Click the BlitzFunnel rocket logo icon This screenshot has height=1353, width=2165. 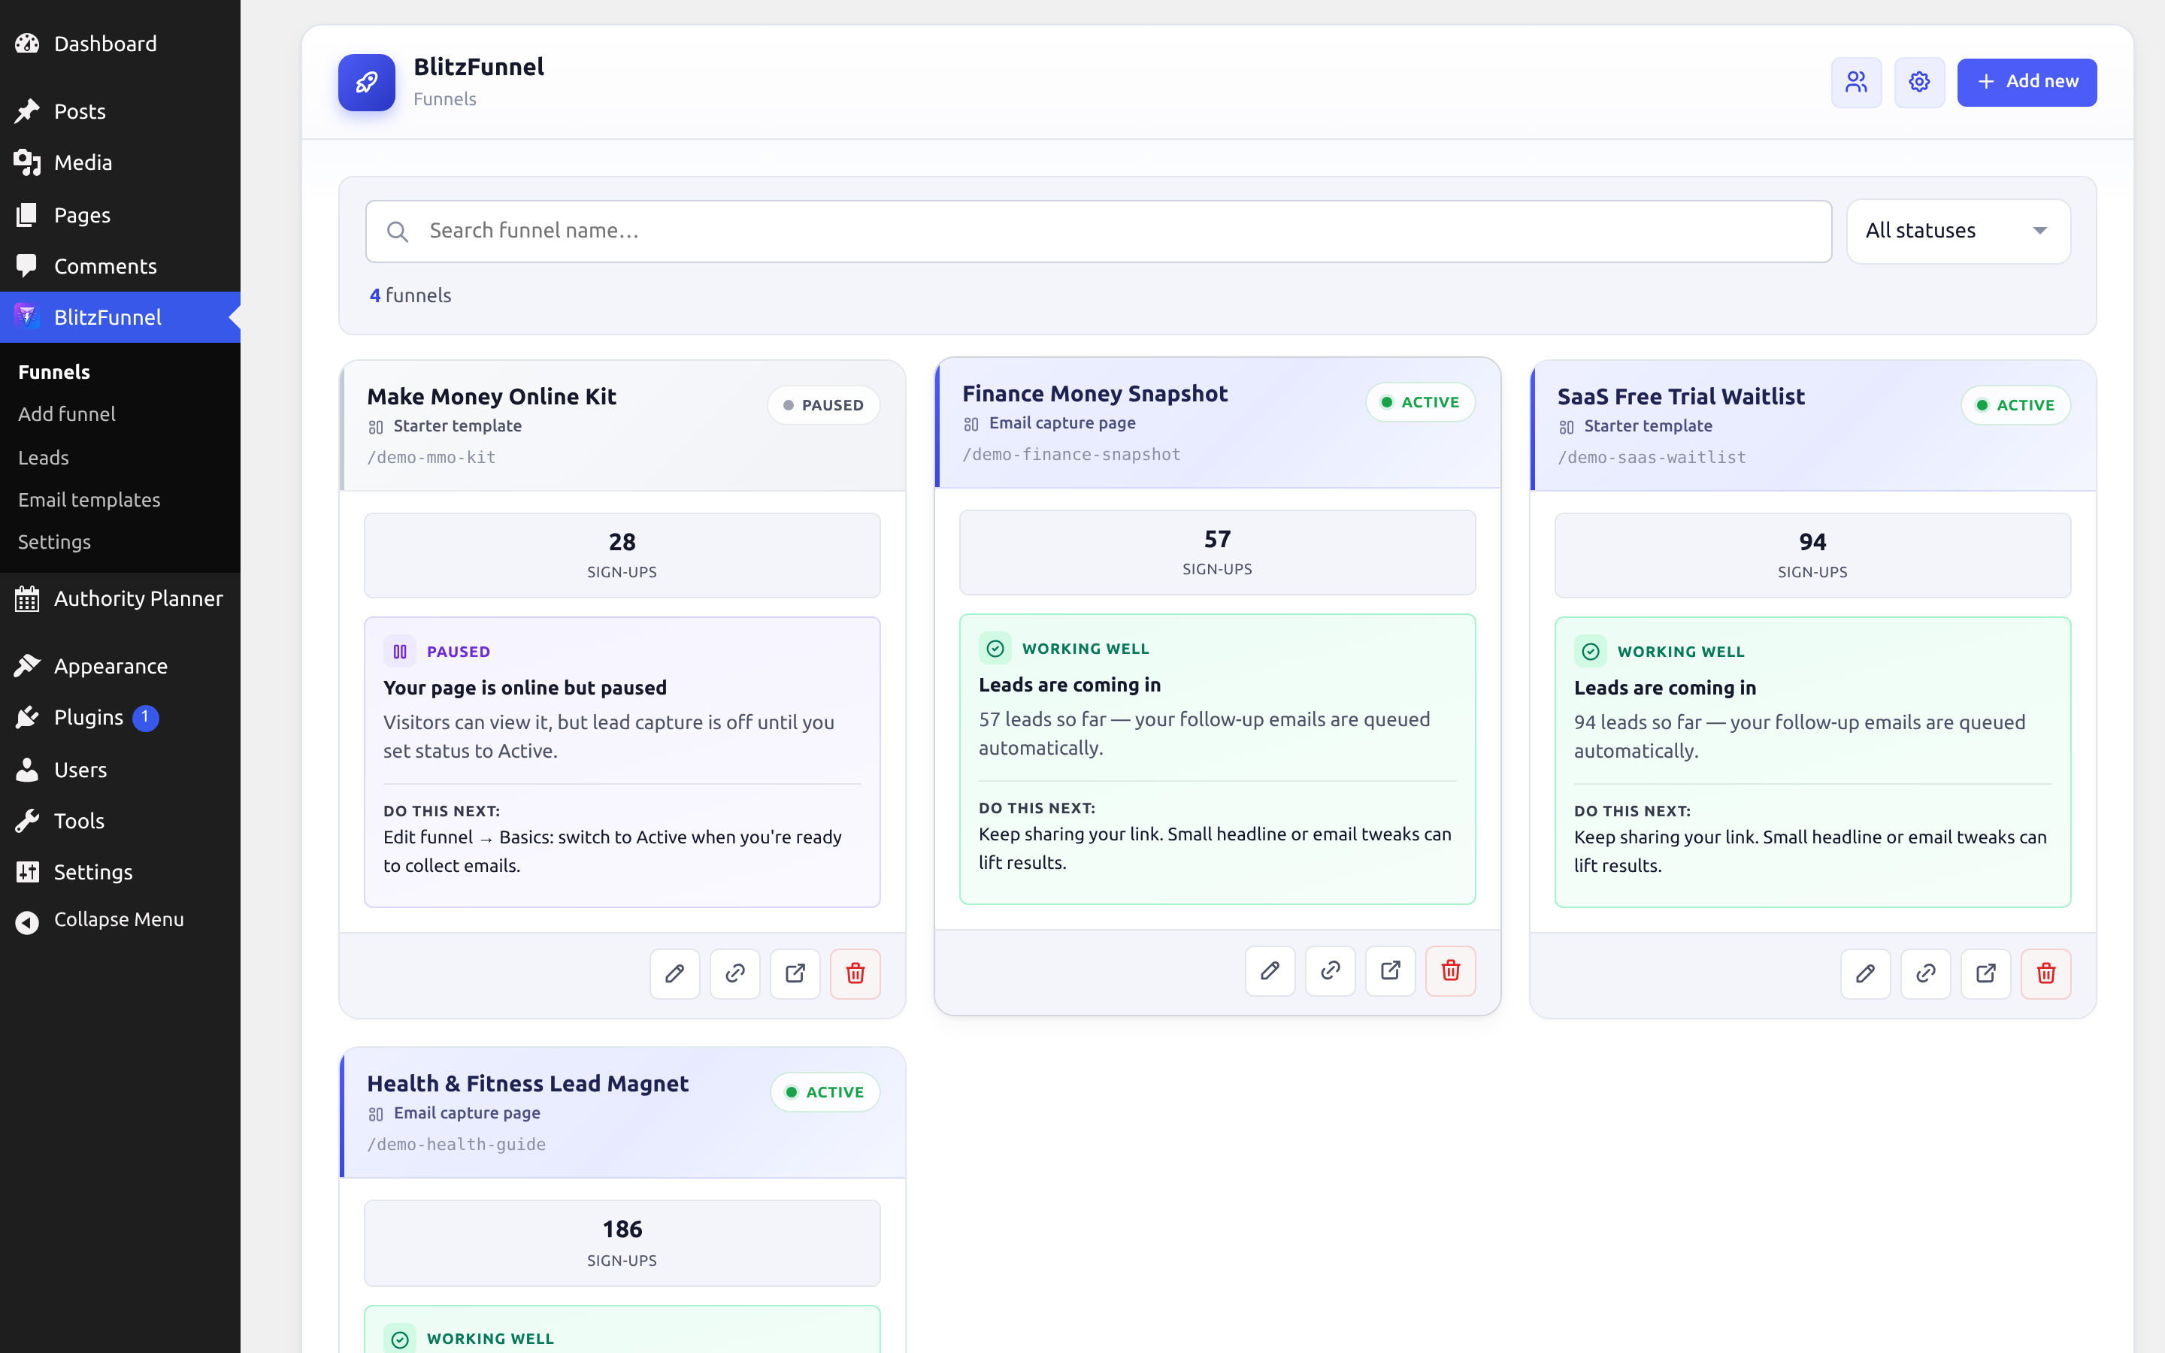click(x=366, y=83)
